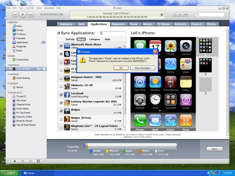Uncheck Sync Applications checkbox
This screenshot has width=235, height=176.
point(59,33)
